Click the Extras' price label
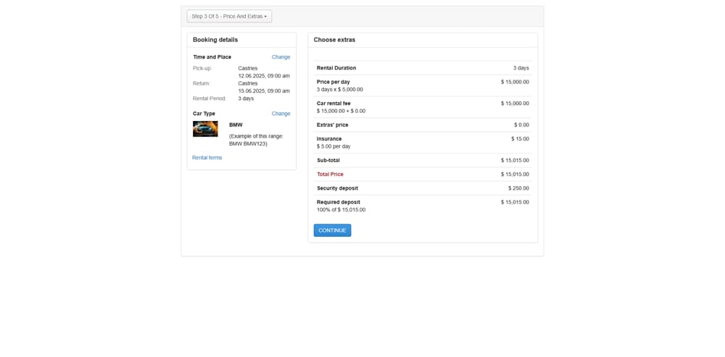The image size is (725, 357). click(x=333, y=125)
